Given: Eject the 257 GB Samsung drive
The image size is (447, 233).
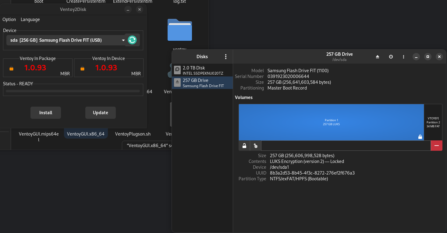Looking at the screenshot, I should point(377,57).
